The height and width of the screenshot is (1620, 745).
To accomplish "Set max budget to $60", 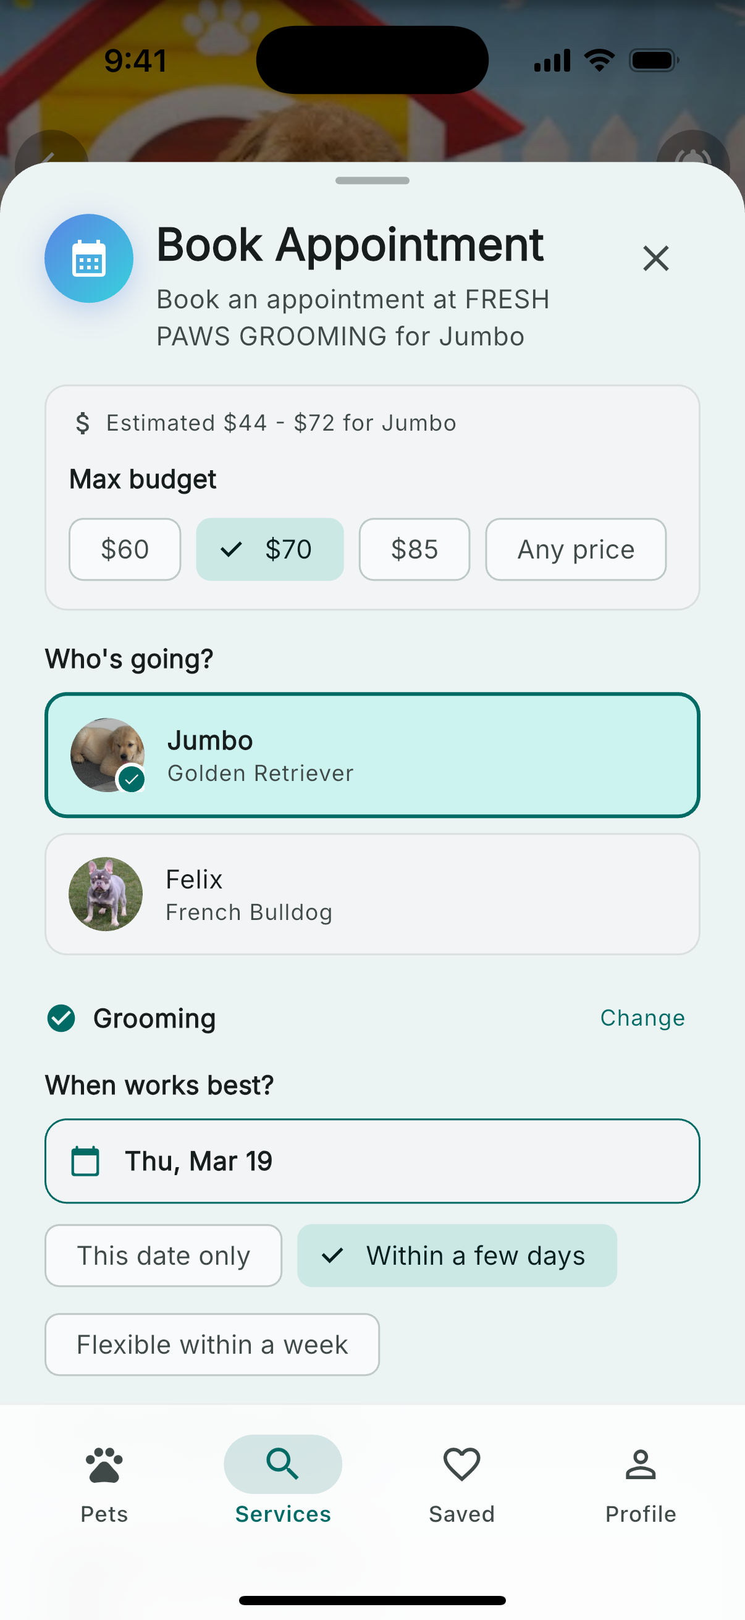I will click(125, 549).
